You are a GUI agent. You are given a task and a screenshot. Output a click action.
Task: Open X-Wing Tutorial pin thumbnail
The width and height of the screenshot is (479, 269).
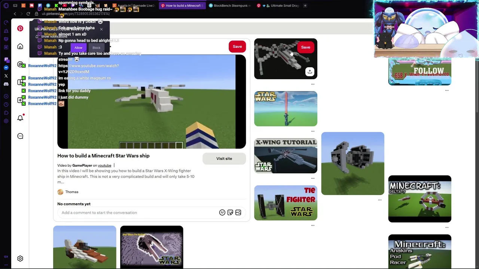(286, 156)
